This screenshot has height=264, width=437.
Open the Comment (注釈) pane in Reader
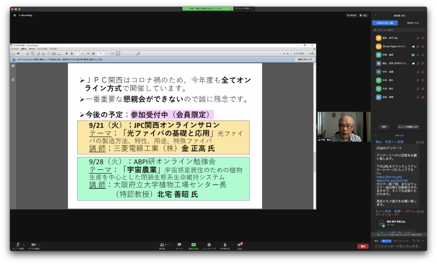pyautogui.click(x=311, y=53)
